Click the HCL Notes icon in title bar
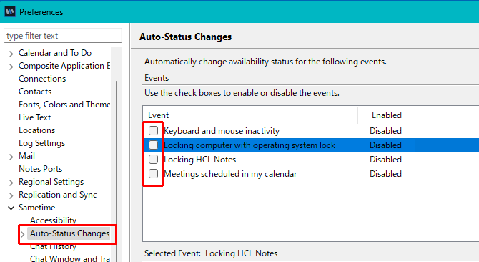The height and width of the screenshot is (262, 479). tap(10, 12)
